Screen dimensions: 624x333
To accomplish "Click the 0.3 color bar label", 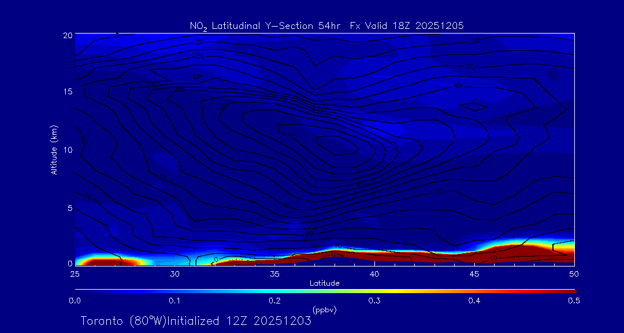I will click(374, 301).
